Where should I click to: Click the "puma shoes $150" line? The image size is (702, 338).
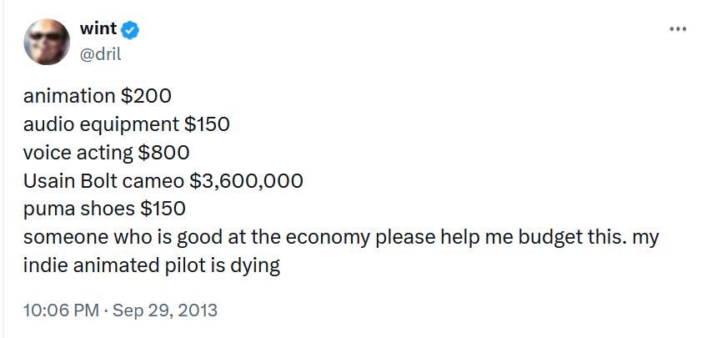(104, 209)
